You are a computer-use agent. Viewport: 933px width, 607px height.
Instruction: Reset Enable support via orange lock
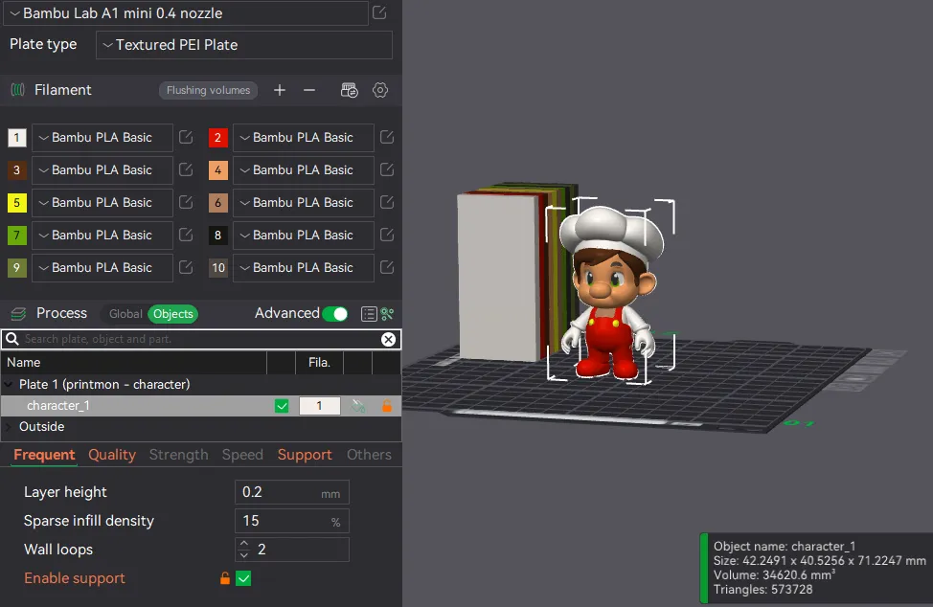[225, 578]
